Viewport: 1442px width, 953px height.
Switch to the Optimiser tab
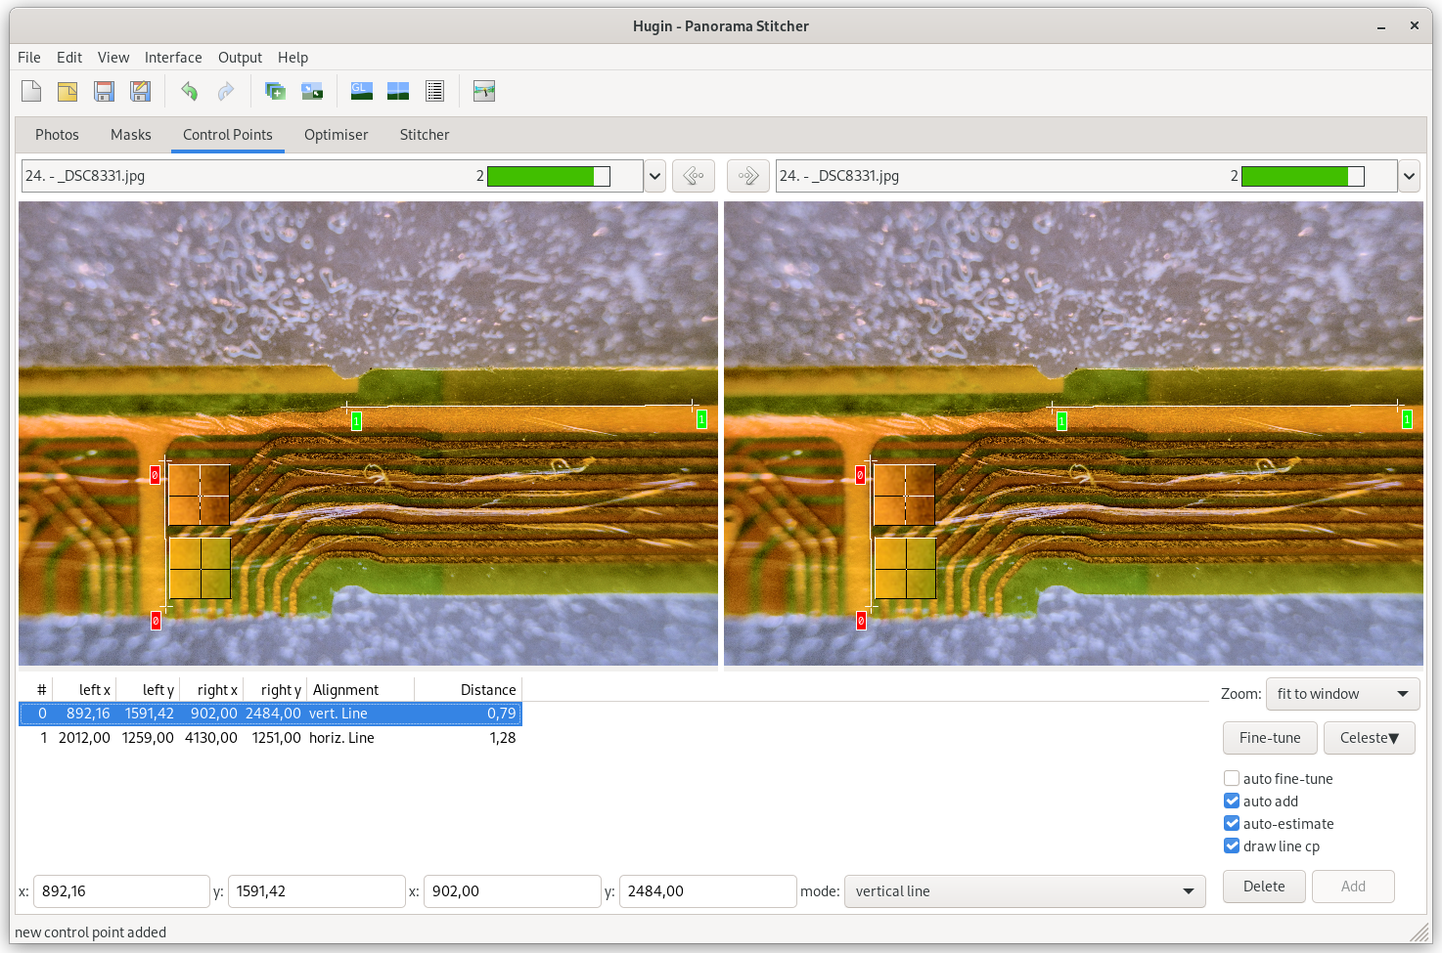click(336, 135)
